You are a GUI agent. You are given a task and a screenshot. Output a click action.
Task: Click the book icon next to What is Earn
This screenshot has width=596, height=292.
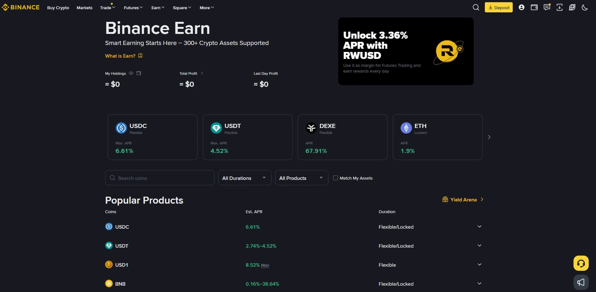coord(140,55)
